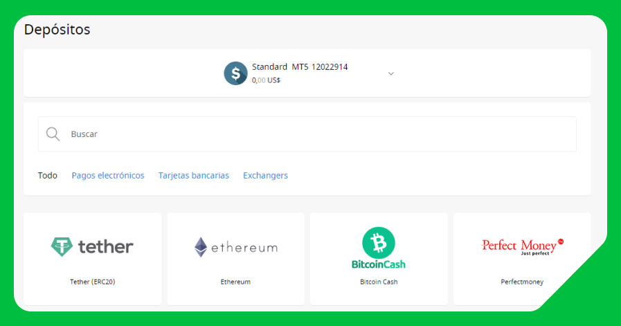
Task: Click the Ethereum logo
Action: pyautogui.click(x=235, y=248)
